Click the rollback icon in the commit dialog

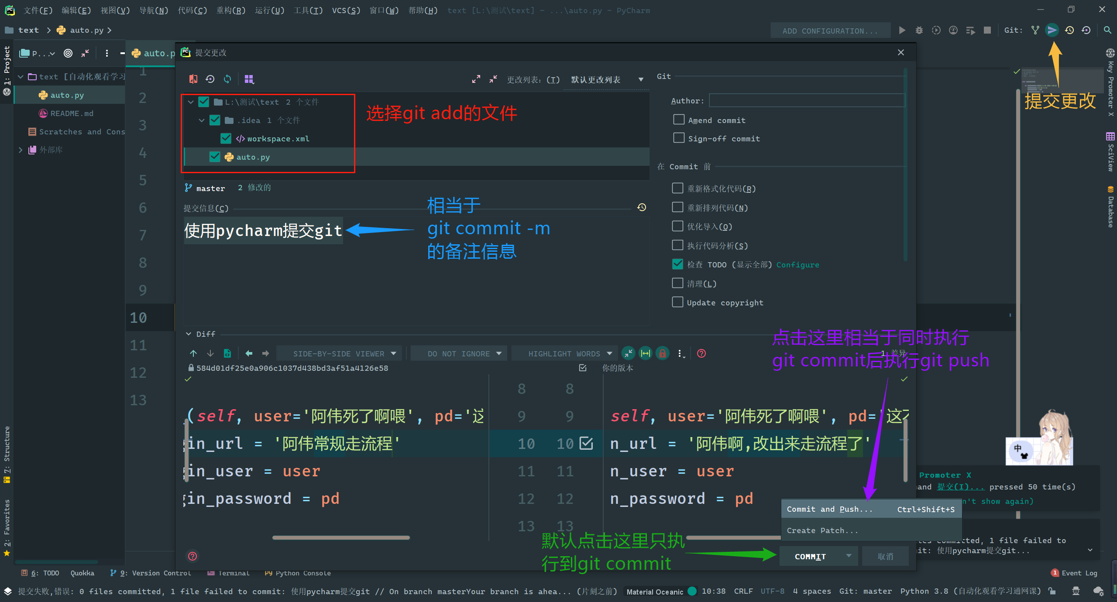210,79
